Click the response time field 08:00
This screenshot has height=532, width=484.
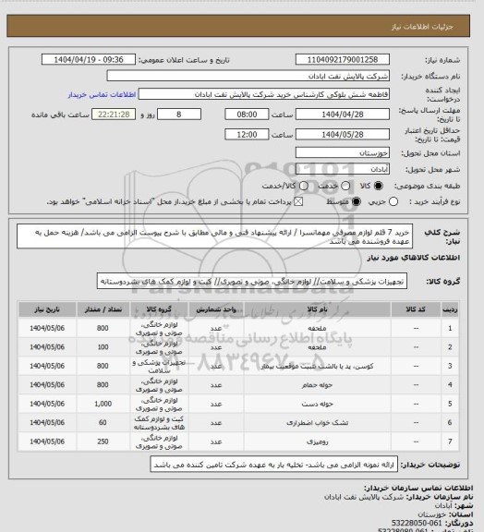tap(247, 115)
